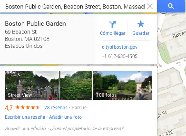Click ¿Eres el propietario de la empresa?

pyautogui.click(x=87, y=128)
